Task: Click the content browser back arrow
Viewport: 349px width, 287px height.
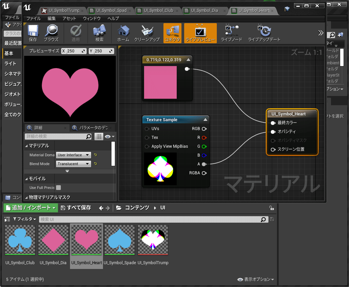Action: (101, 208)
